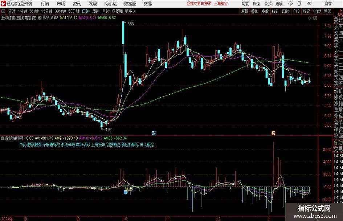Click the 自动 label in the side panel
Image resolution: width=343 pixels, height=221 pixels.
coord(338,143)
